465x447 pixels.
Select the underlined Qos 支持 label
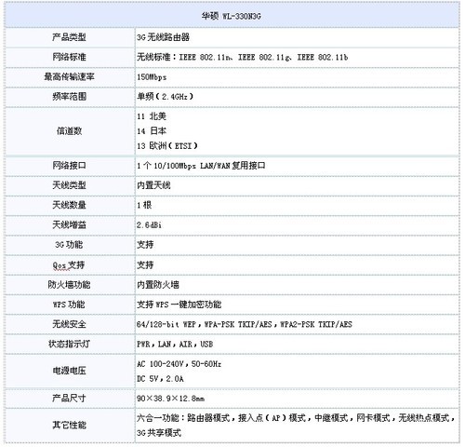pyautogui.click(x=69, y=264)
